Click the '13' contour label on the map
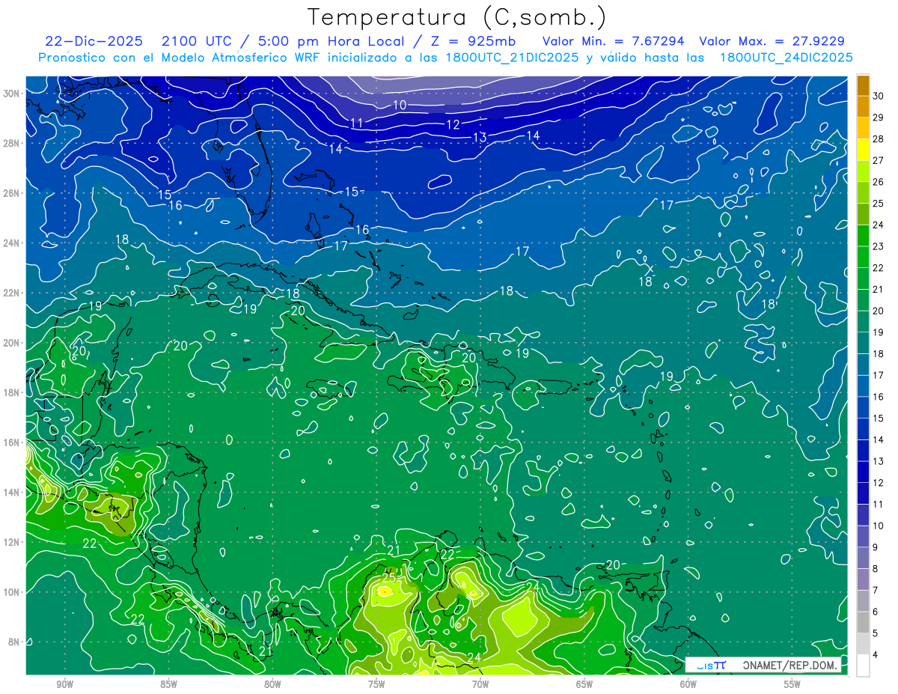Image resolution: width=898 pixels, height=694 pixels. tap(480, 137)
